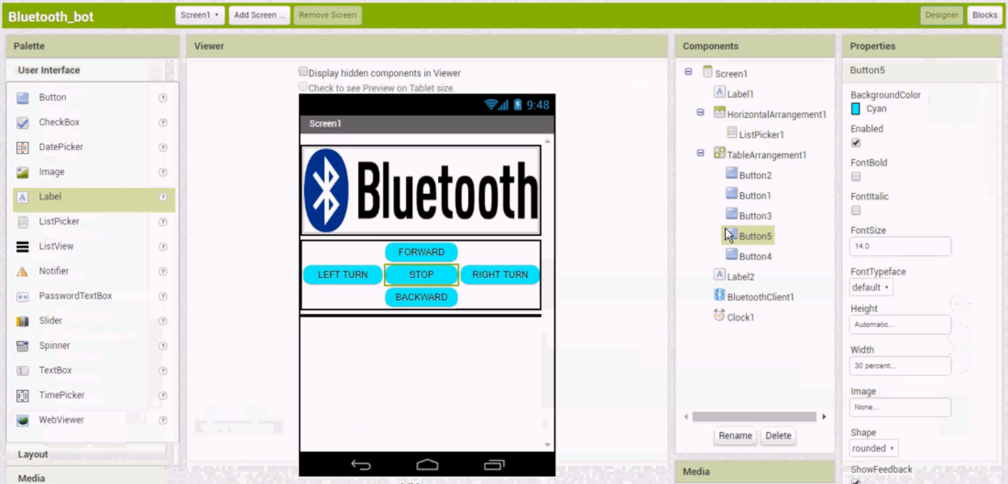Toggle Preview on Tablet size checkbox

(302, 87)
